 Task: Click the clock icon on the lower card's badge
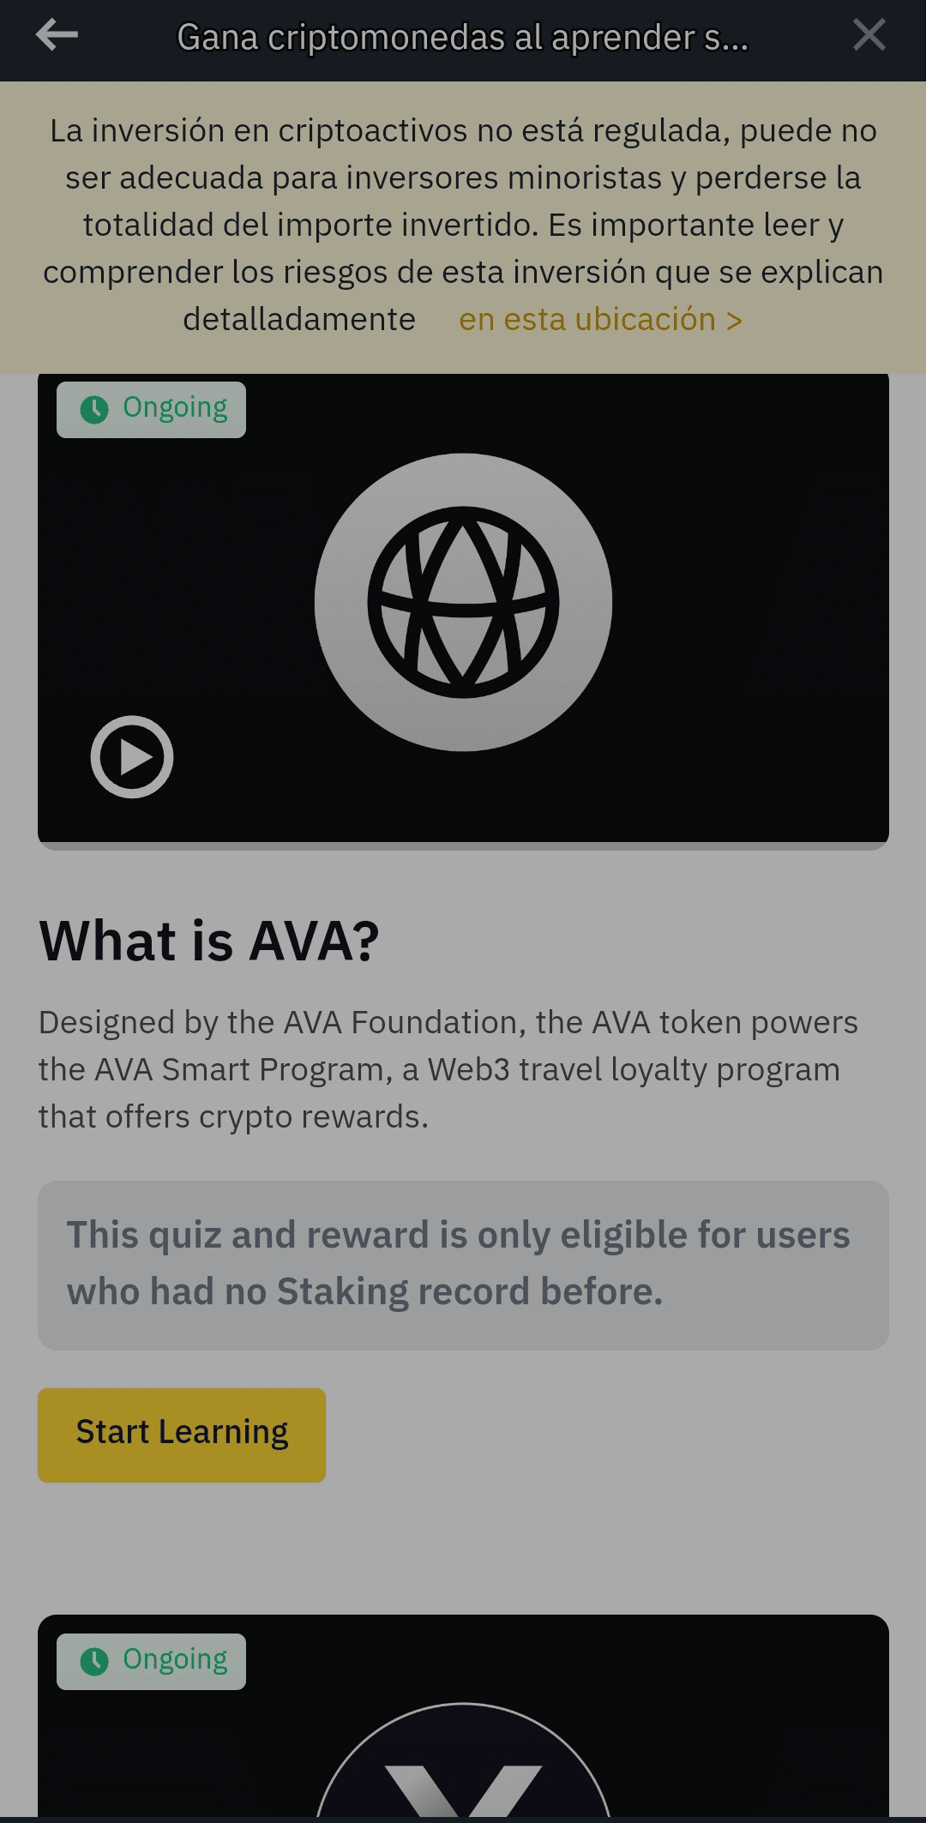click(94, 1662)
